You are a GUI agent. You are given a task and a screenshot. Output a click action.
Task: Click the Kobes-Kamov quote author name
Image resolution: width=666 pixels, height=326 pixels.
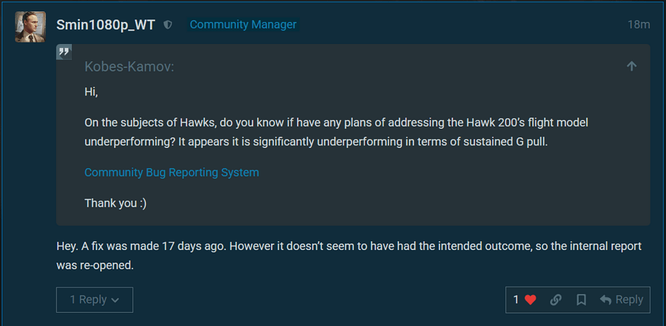pyautogui.click(x=129, y=67)
